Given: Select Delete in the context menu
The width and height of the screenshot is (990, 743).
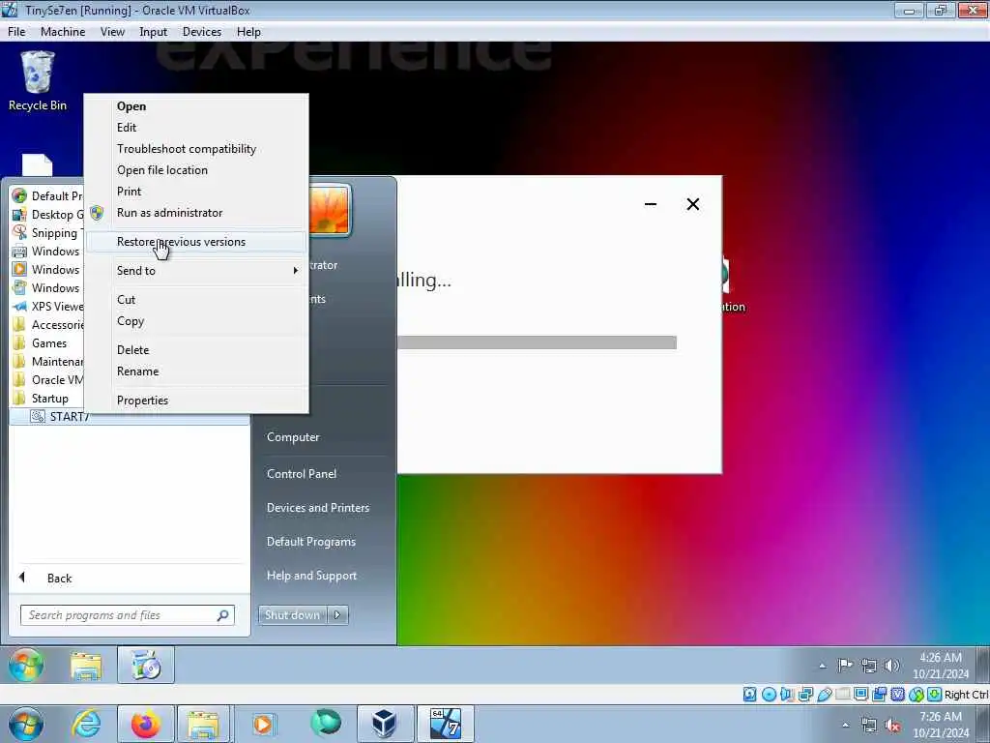Looking at the screenshot, I should pos(196,349).
